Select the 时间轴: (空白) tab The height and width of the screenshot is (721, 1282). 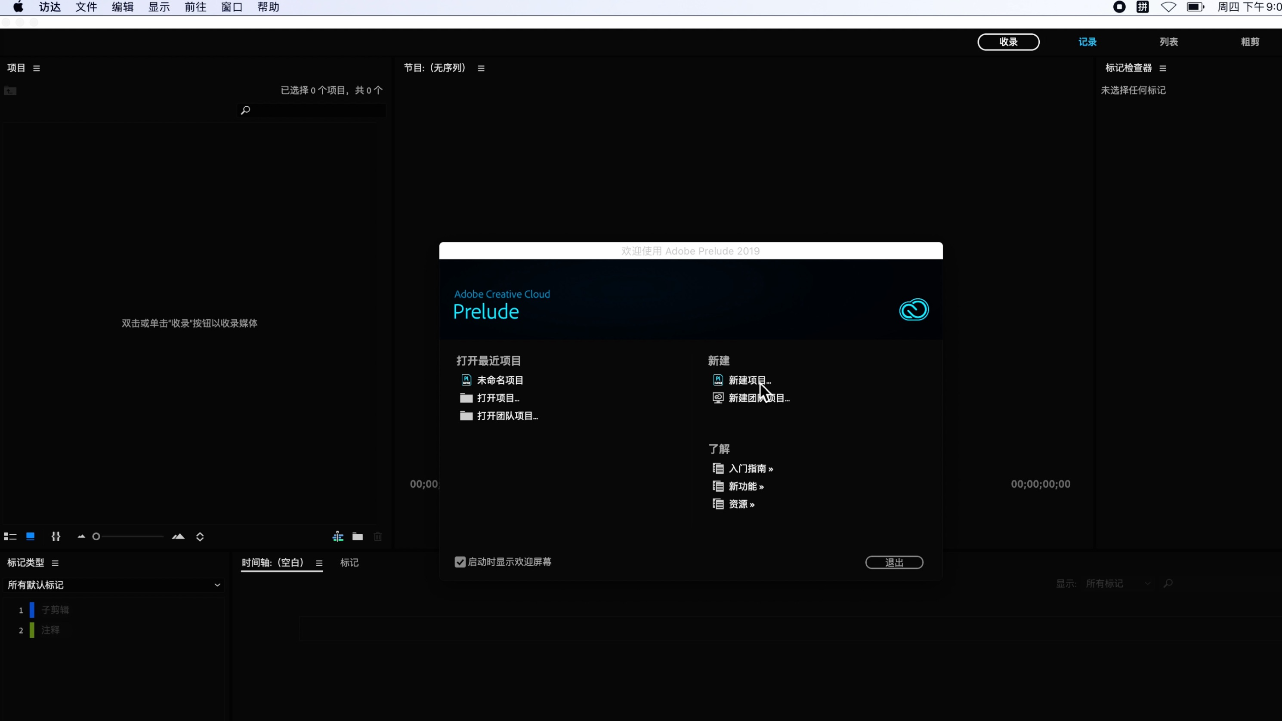273,563
